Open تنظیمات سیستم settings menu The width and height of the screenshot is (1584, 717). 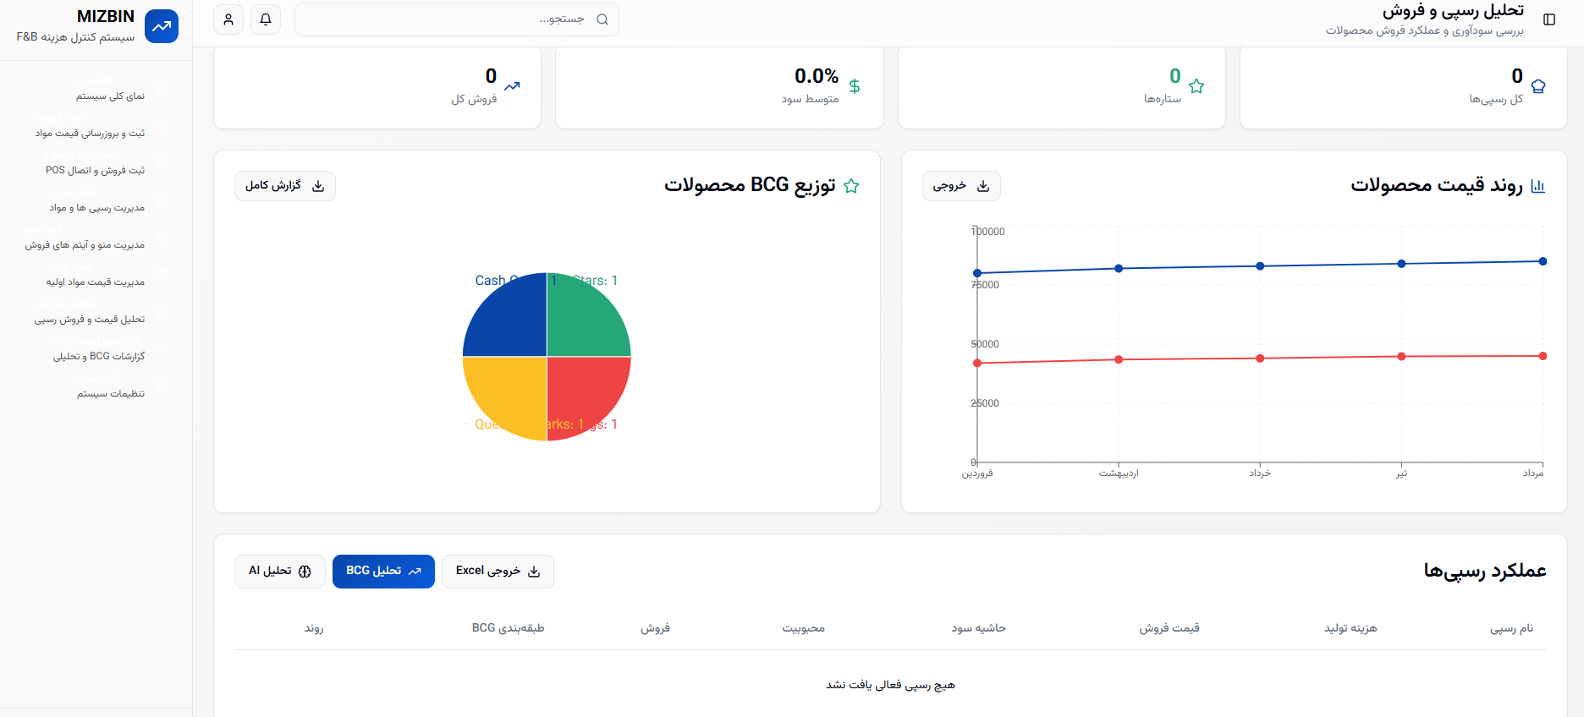click(x=111, y=394)
